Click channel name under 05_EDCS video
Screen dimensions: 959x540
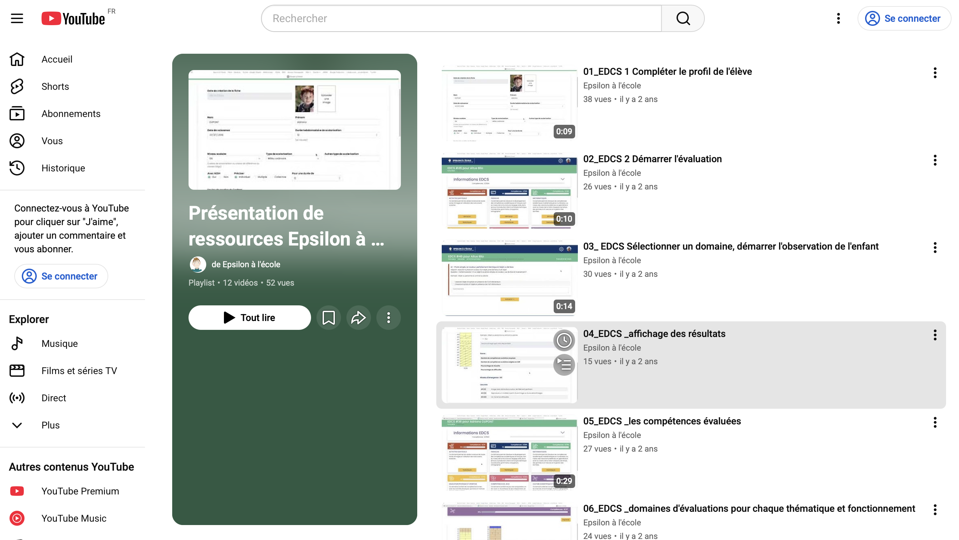(x=612, y=435)
